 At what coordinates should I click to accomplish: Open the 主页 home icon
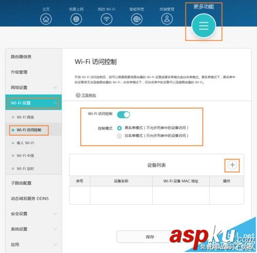46,19
